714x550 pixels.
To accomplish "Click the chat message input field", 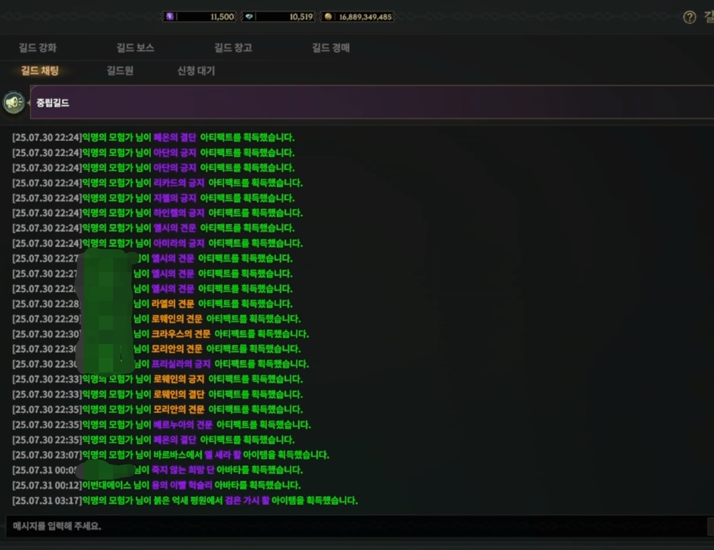I will point(356,526).
